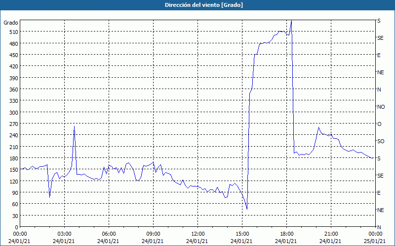Click the 00:00 label at the time axis start
The height and width of the screenshot is (246, 395).
20,234
